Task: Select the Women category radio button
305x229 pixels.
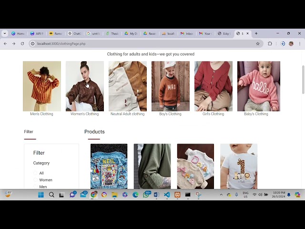Action: tap(35, 180)
